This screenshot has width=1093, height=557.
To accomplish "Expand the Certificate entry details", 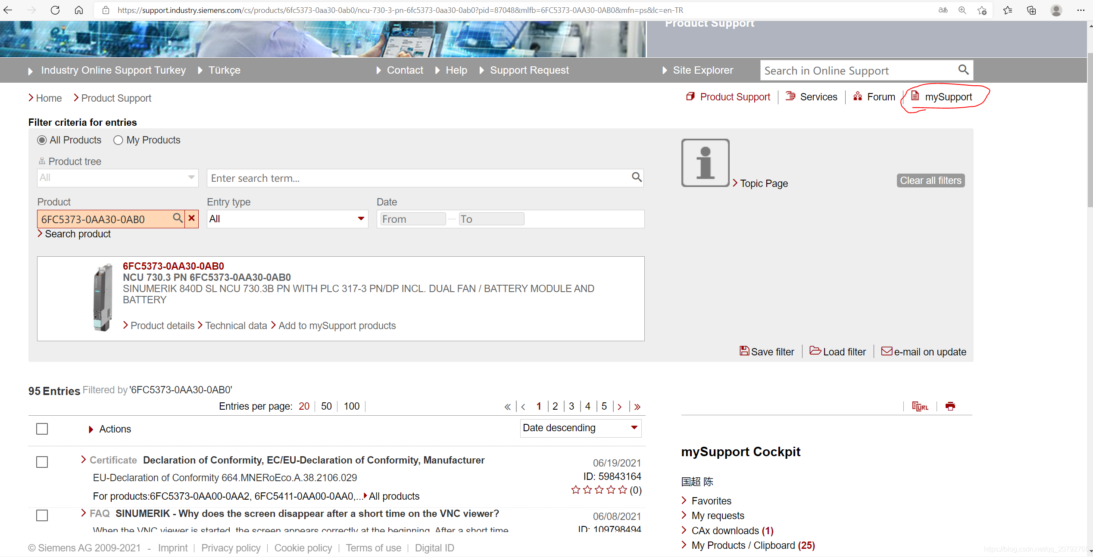I will [x=84, y=460].
